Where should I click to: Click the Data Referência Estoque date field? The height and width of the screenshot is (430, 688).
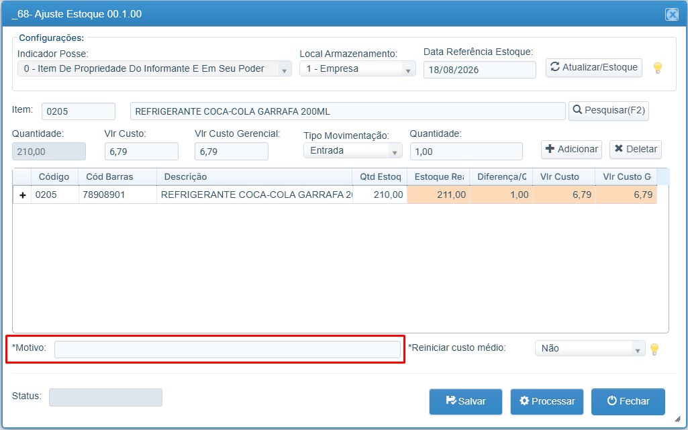point(479,70)
